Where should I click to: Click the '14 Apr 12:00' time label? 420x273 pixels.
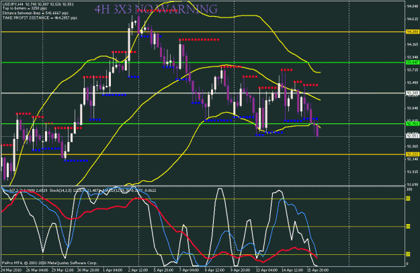[292, 270]
